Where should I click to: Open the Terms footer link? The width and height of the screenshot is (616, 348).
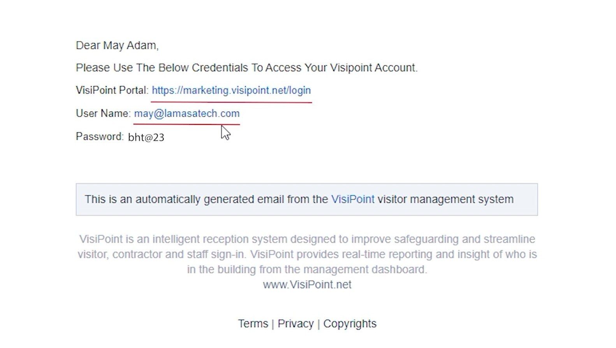253,324
